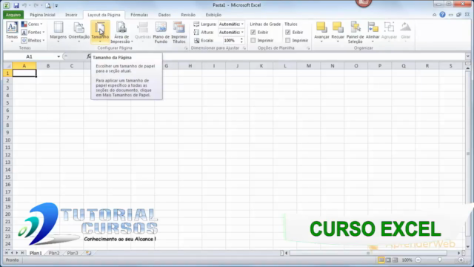
Task: Click the 100% zoom level button
Action: (407, 260)
